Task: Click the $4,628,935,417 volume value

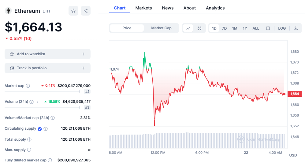Action: [x=76, y=102]
